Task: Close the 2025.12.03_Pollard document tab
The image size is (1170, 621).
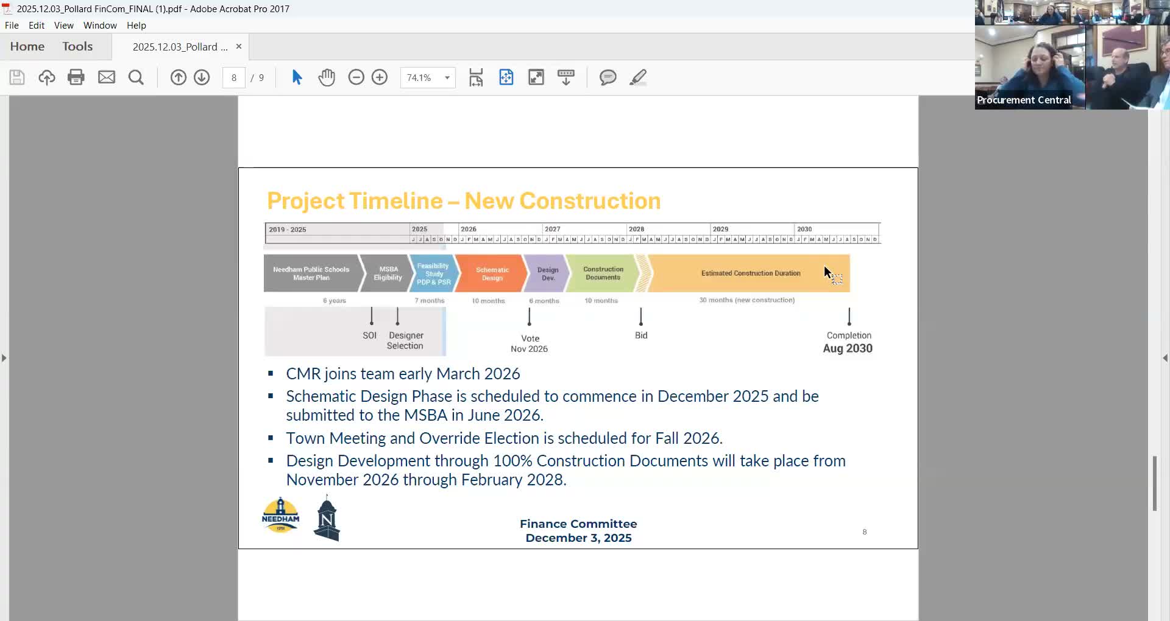Action: point(239,46)
